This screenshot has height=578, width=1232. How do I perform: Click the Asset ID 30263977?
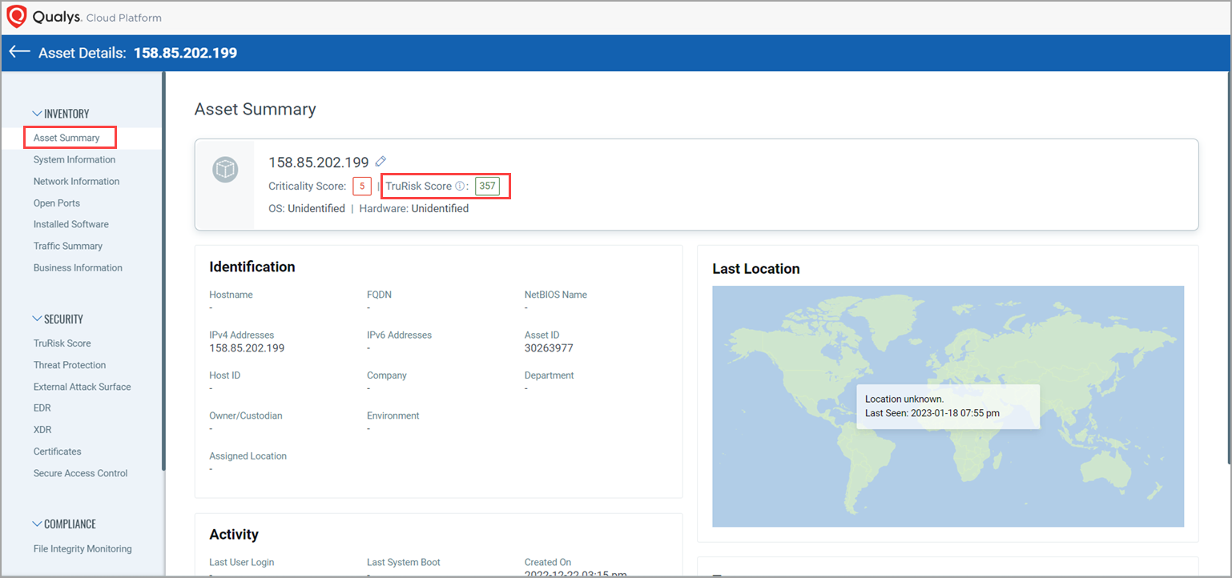(549, 348)
